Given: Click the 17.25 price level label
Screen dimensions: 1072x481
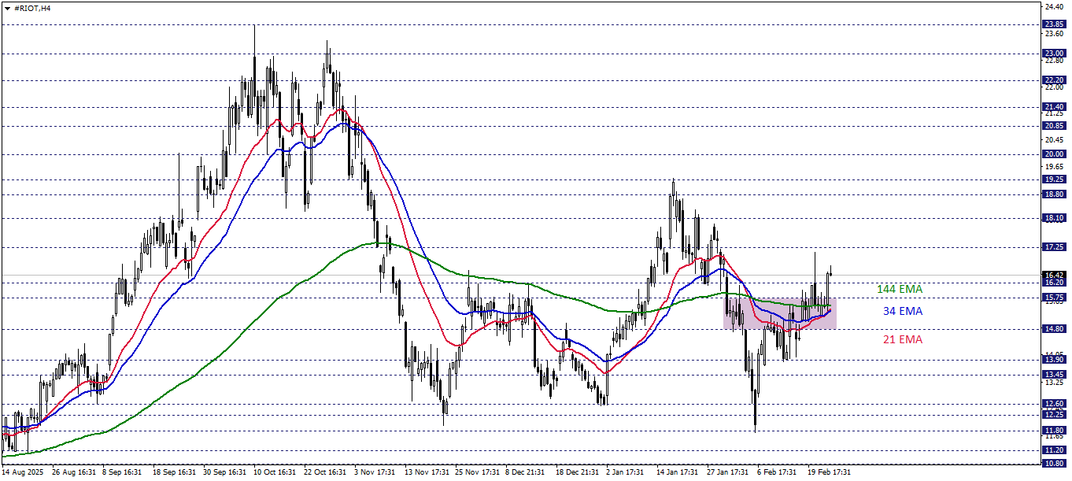Looking at the screenshot, I should pos(1053,247).
